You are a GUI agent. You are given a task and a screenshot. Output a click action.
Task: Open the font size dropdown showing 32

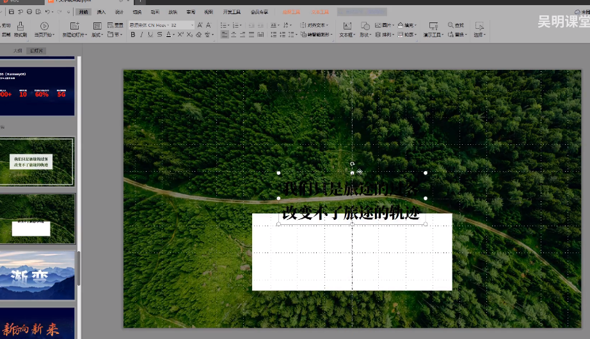192,25
